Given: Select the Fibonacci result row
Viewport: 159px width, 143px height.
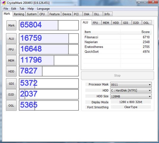Looking at the screenshot, I should click(x=117, y=37).
